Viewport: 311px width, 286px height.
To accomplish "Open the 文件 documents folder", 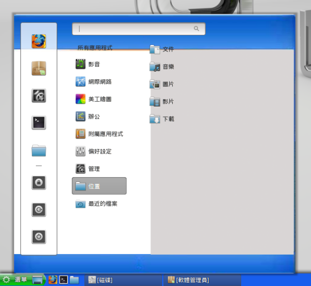I will [x=162, y=49].
